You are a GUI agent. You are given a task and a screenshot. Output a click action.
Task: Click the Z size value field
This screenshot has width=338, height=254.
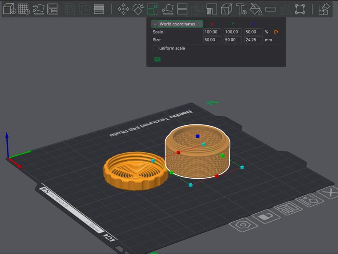point(253,40)
